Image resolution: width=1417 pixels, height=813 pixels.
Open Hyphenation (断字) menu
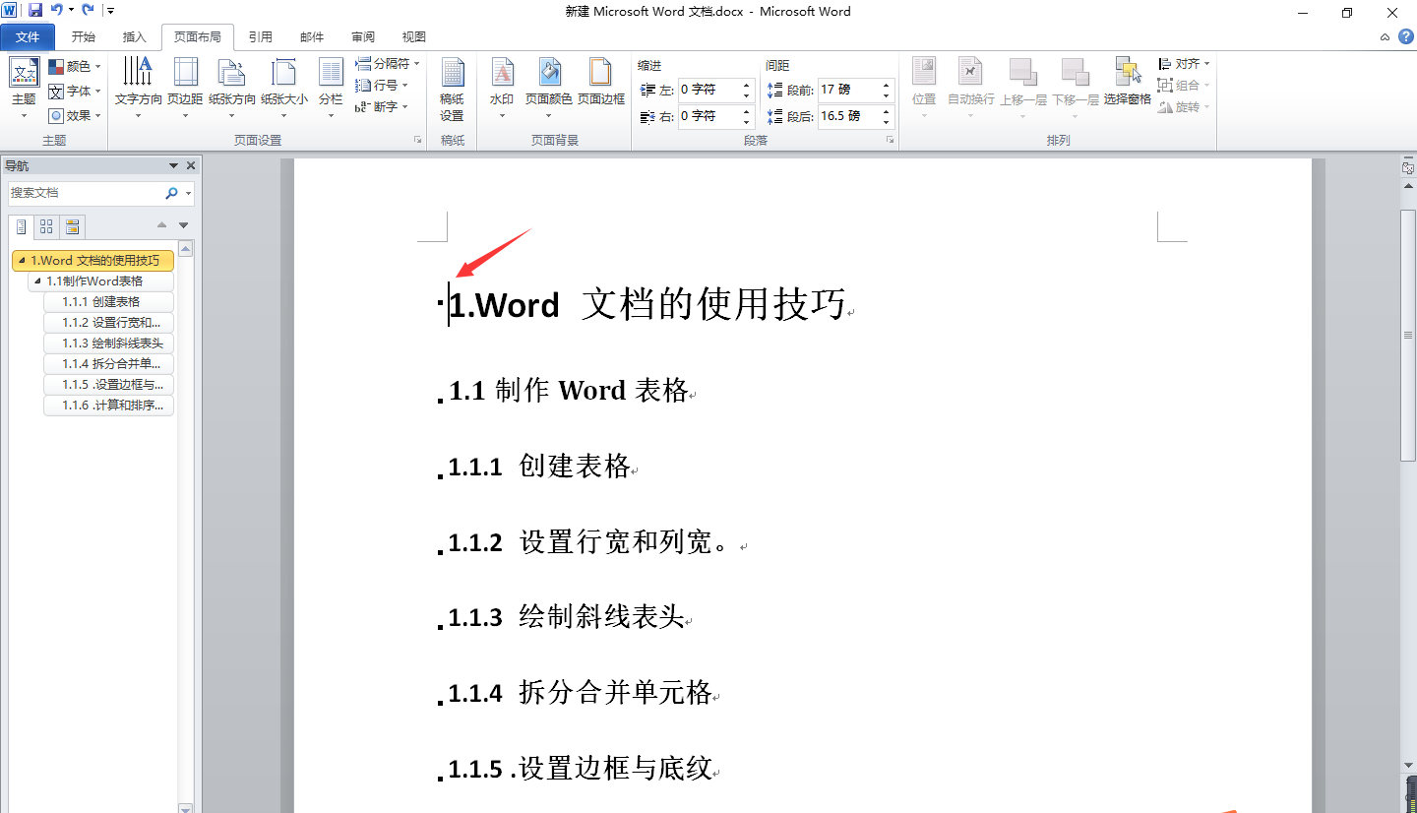point(382,107)
